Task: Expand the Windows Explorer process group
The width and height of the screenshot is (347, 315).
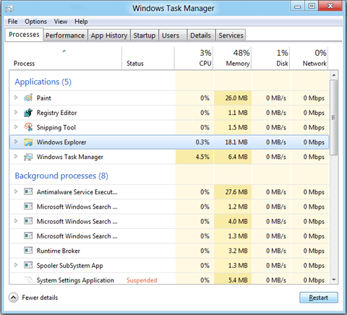Action: [16, 142]
